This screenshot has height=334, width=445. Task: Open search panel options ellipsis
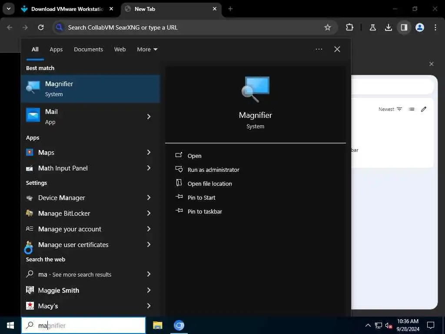(x=319, y=50)
